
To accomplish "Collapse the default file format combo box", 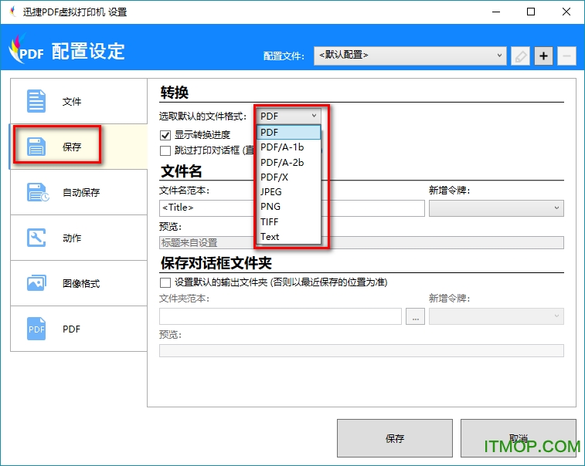I will tap(288, 116).
